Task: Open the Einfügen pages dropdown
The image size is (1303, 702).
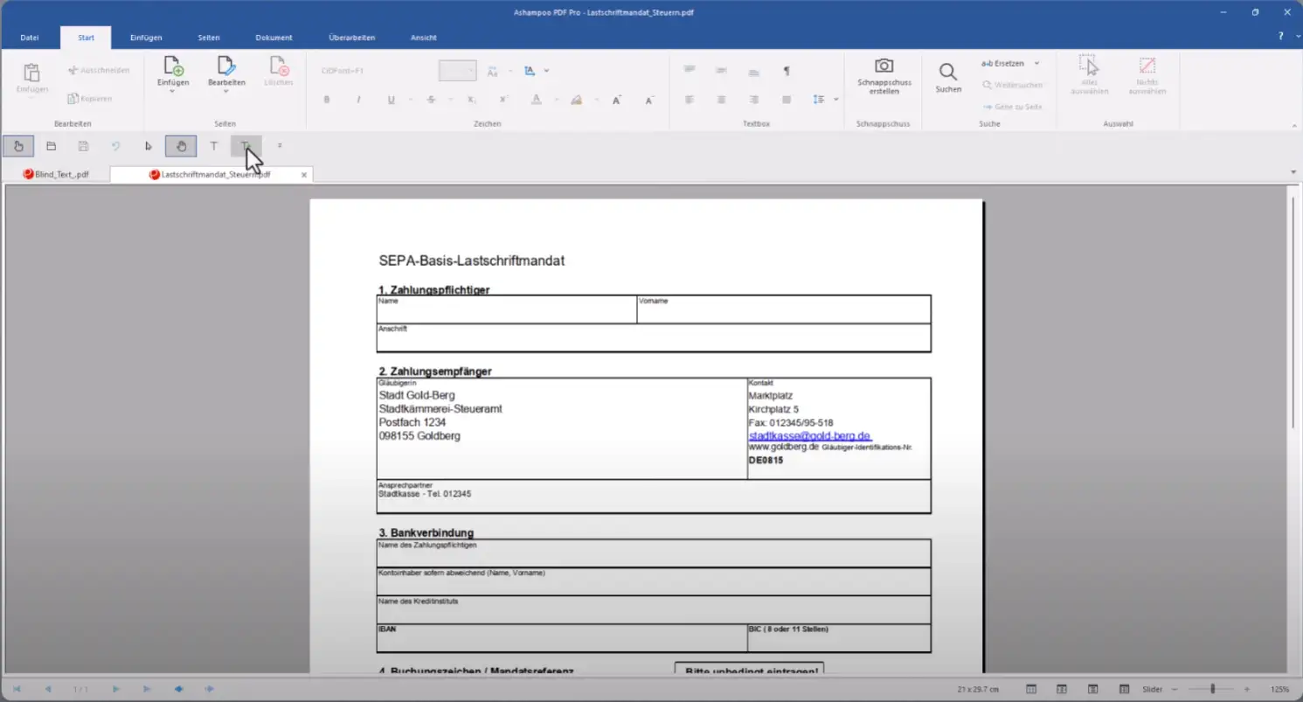Action: pos(172,91)
